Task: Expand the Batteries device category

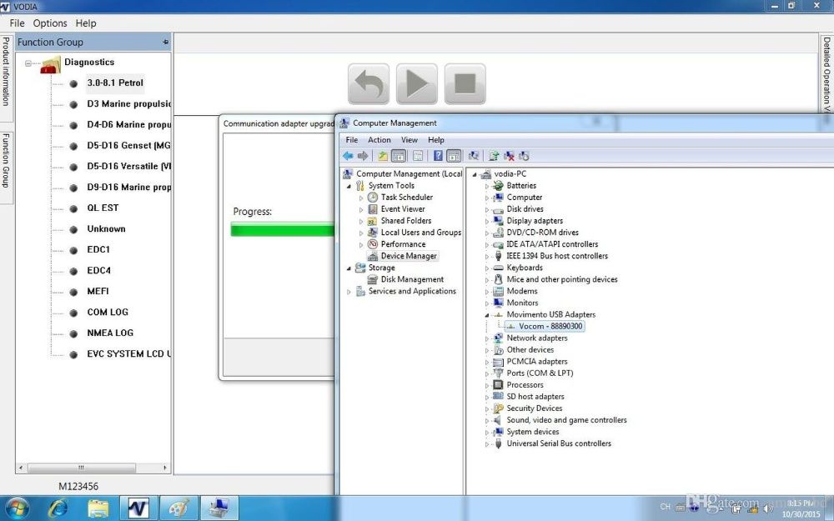Action: coord(487,186)
